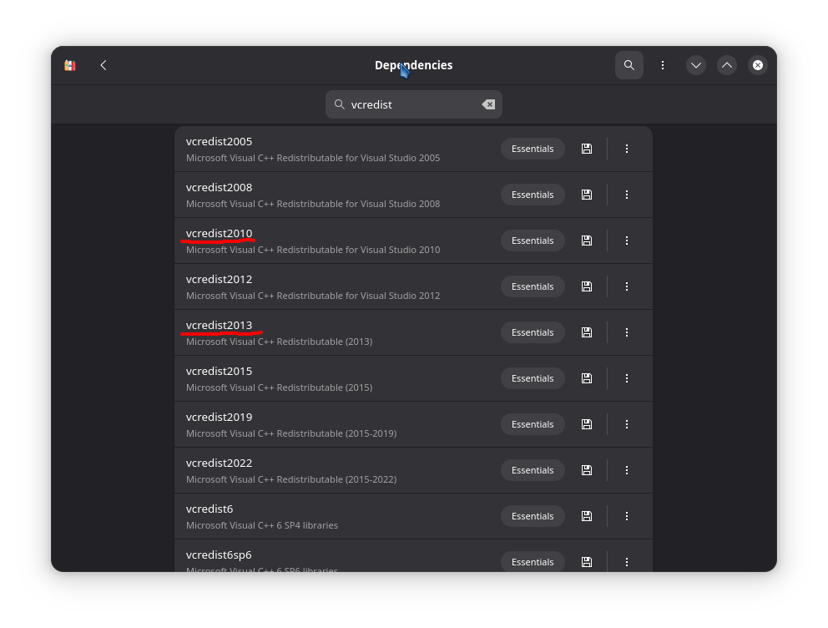Select the vcredist2022 dependency name

pyautogui.click(x=220, y=463)
